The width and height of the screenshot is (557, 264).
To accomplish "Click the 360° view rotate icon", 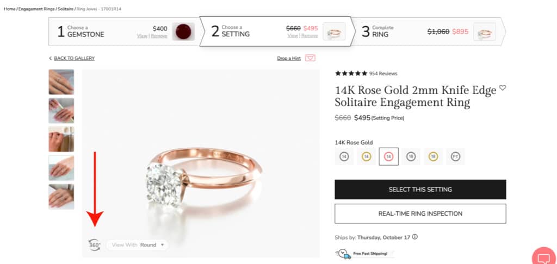I will click(x=95, y=245).
